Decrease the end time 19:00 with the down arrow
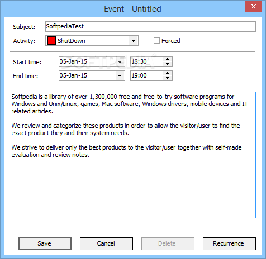Image resolution: width=266 pixels, height=259 pixels. pos(167,78)
